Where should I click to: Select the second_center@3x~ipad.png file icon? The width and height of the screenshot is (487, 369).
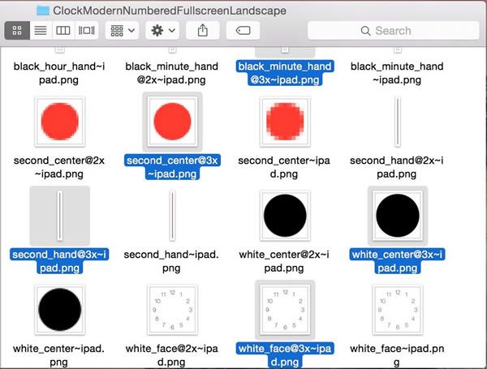point(170,122)
